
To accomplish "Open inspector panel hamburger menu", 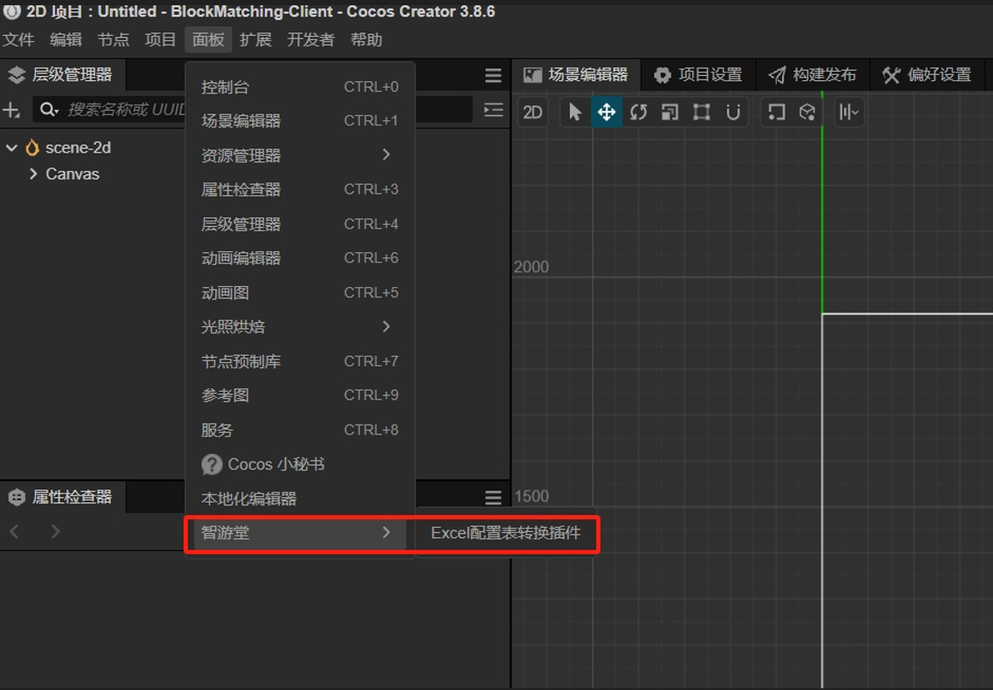I will tap(493, 497).
